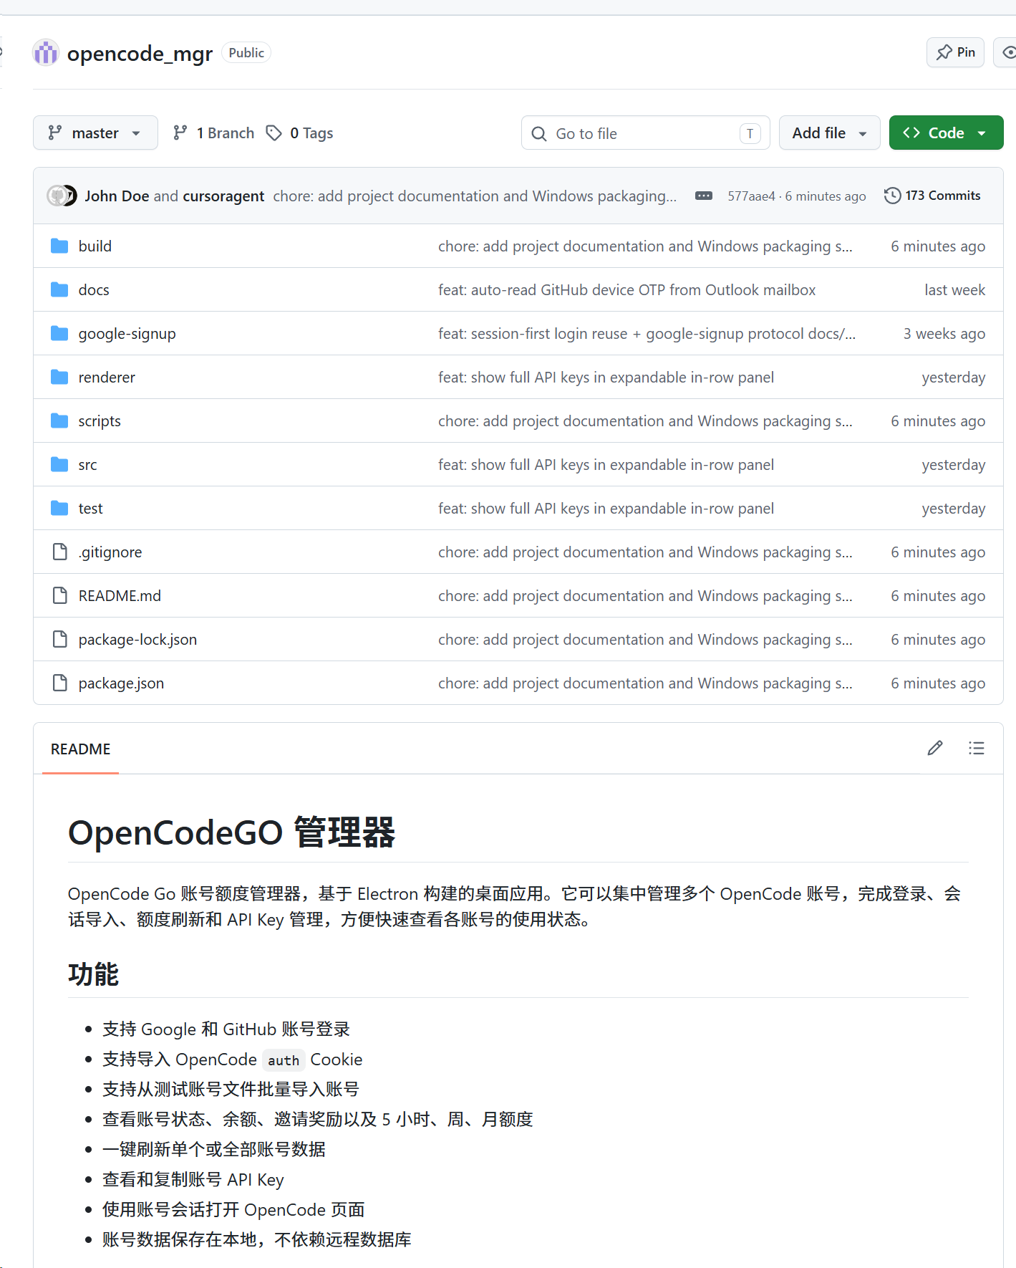This screenshot has height=1268, width=1016.
Task: Open the package-lock.json file
Action: tap(137, 640)
